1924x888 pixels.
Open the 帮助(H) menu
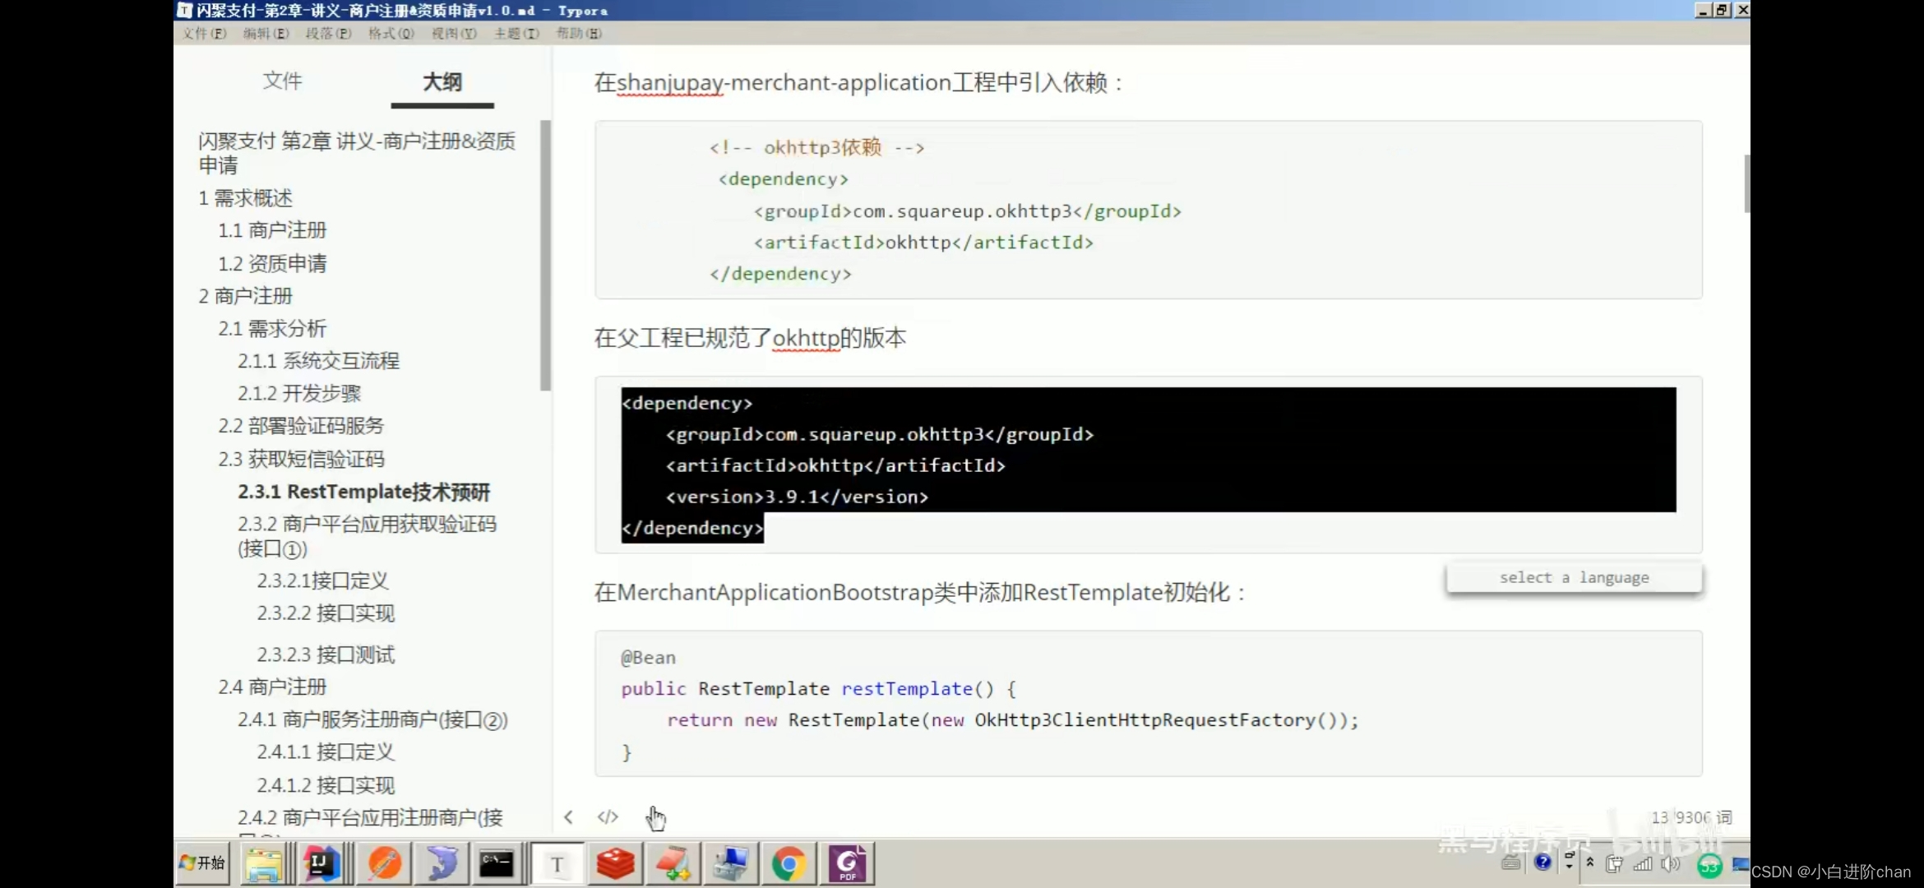579,33
